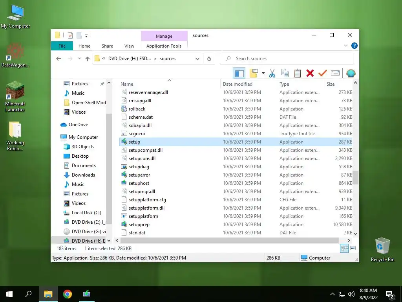Switch to the Home ribbon tab
This screenshot has width=402, height=302.
(x=84, y=46)
